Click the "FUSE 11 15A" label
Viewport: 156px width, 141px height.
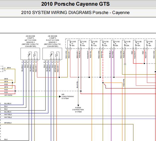[x=84, y=44]
